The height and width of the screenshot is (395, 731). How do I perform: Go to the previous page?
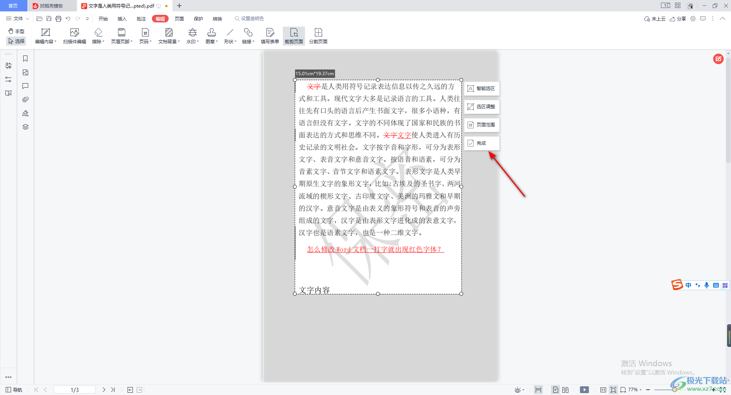(45, 390)
